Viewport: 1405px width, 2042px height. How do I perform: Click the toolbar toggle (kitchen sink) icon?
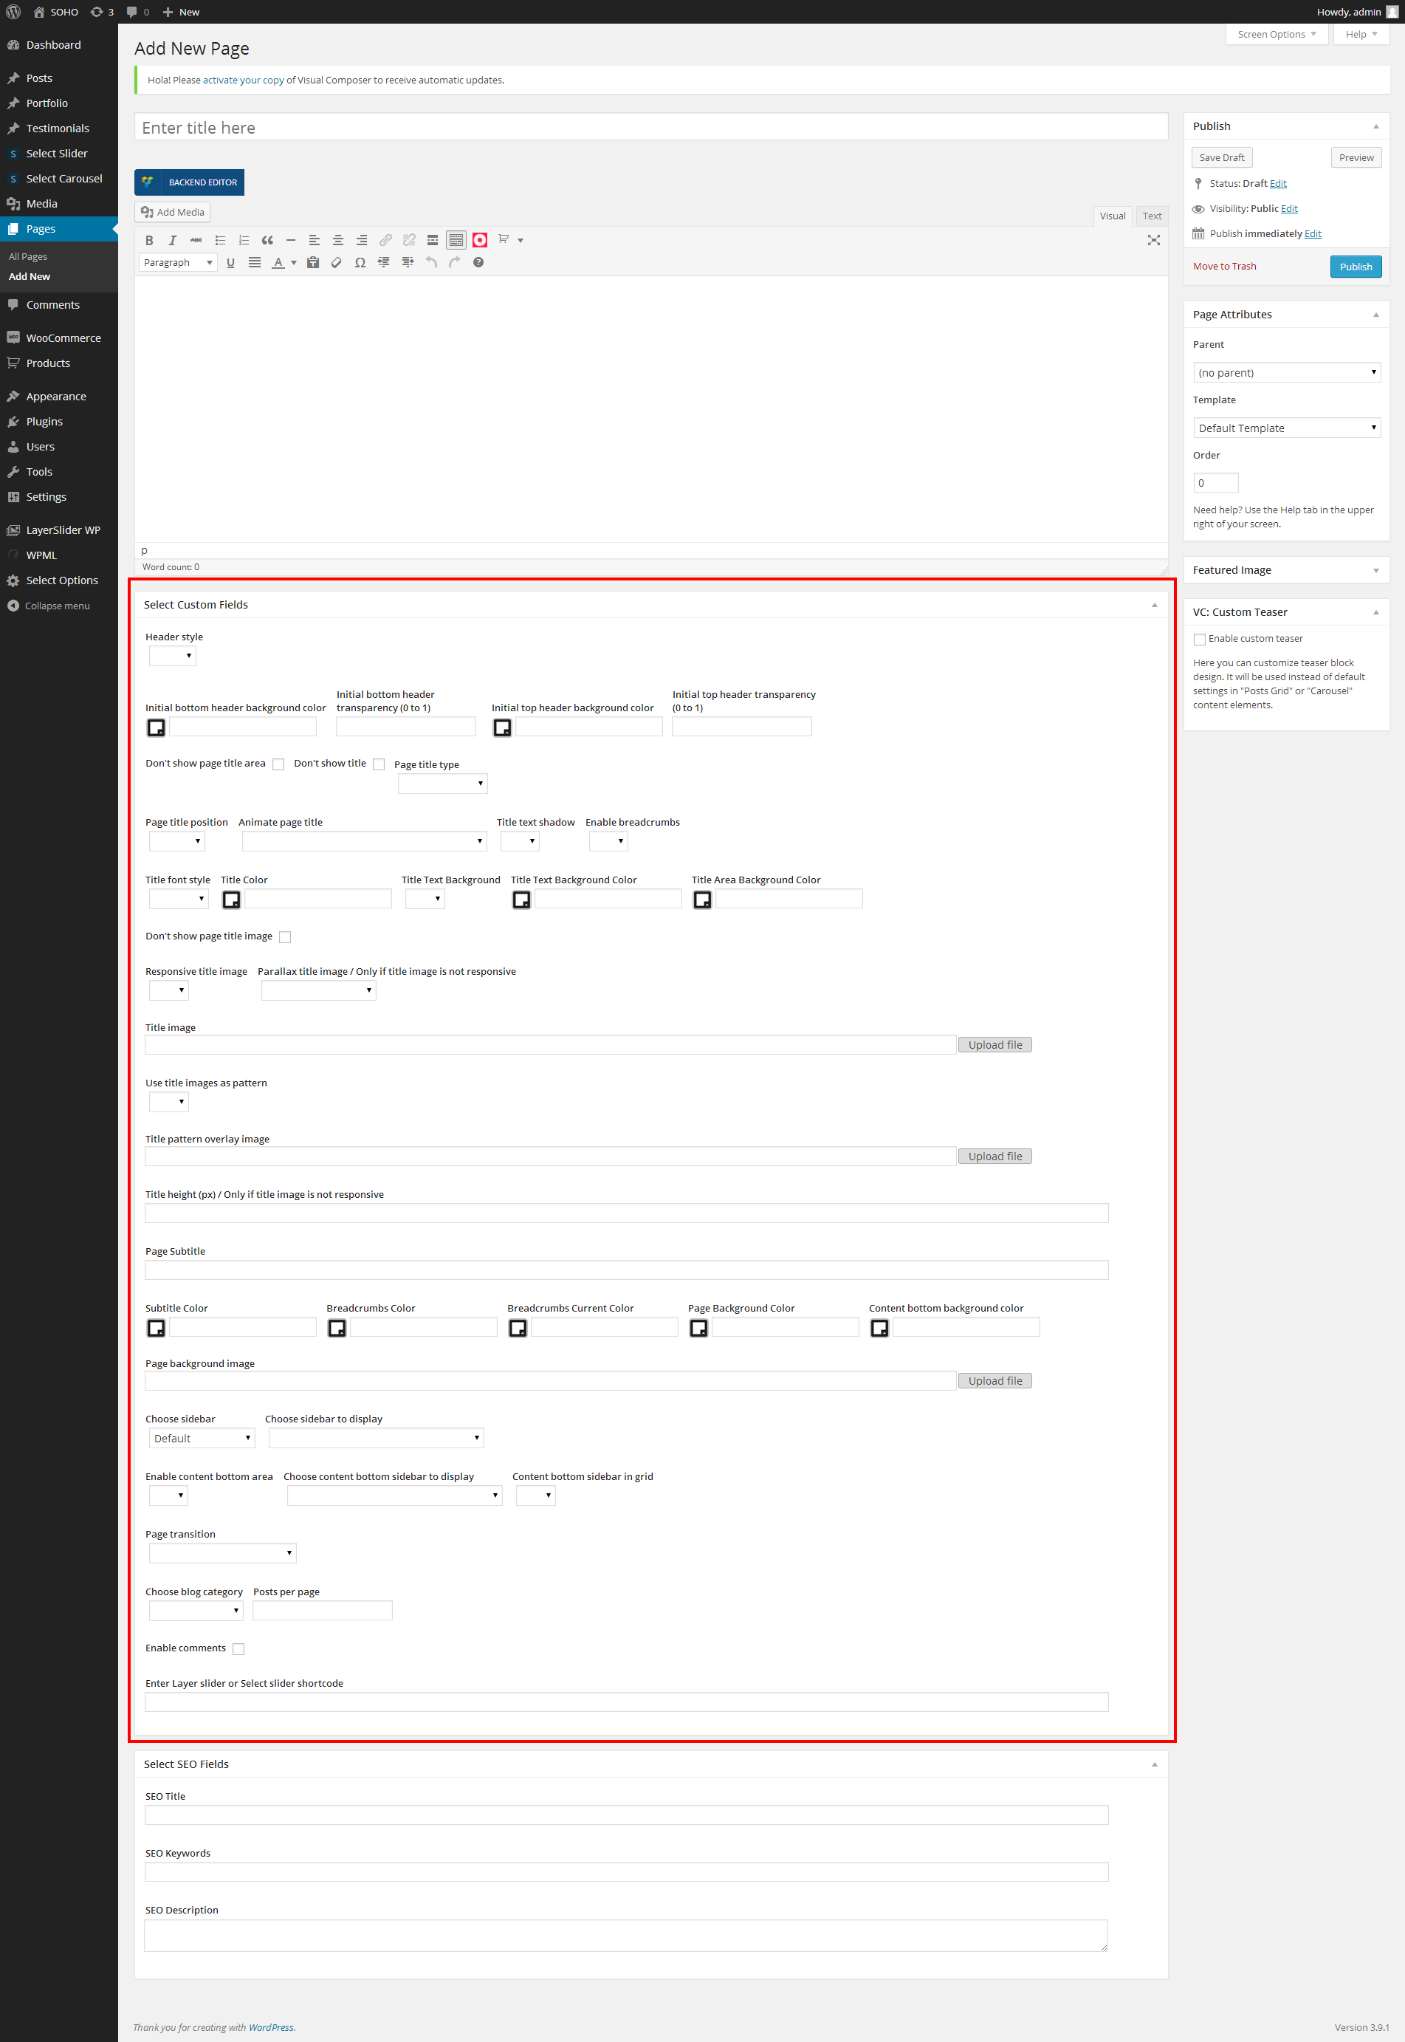pyautogui.click(x=456, y=241)
